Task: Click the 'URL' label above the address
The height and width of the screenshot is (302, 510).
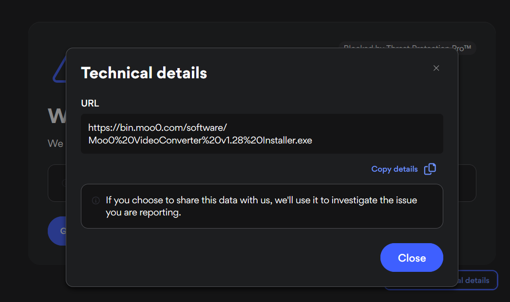Action: 90,103
